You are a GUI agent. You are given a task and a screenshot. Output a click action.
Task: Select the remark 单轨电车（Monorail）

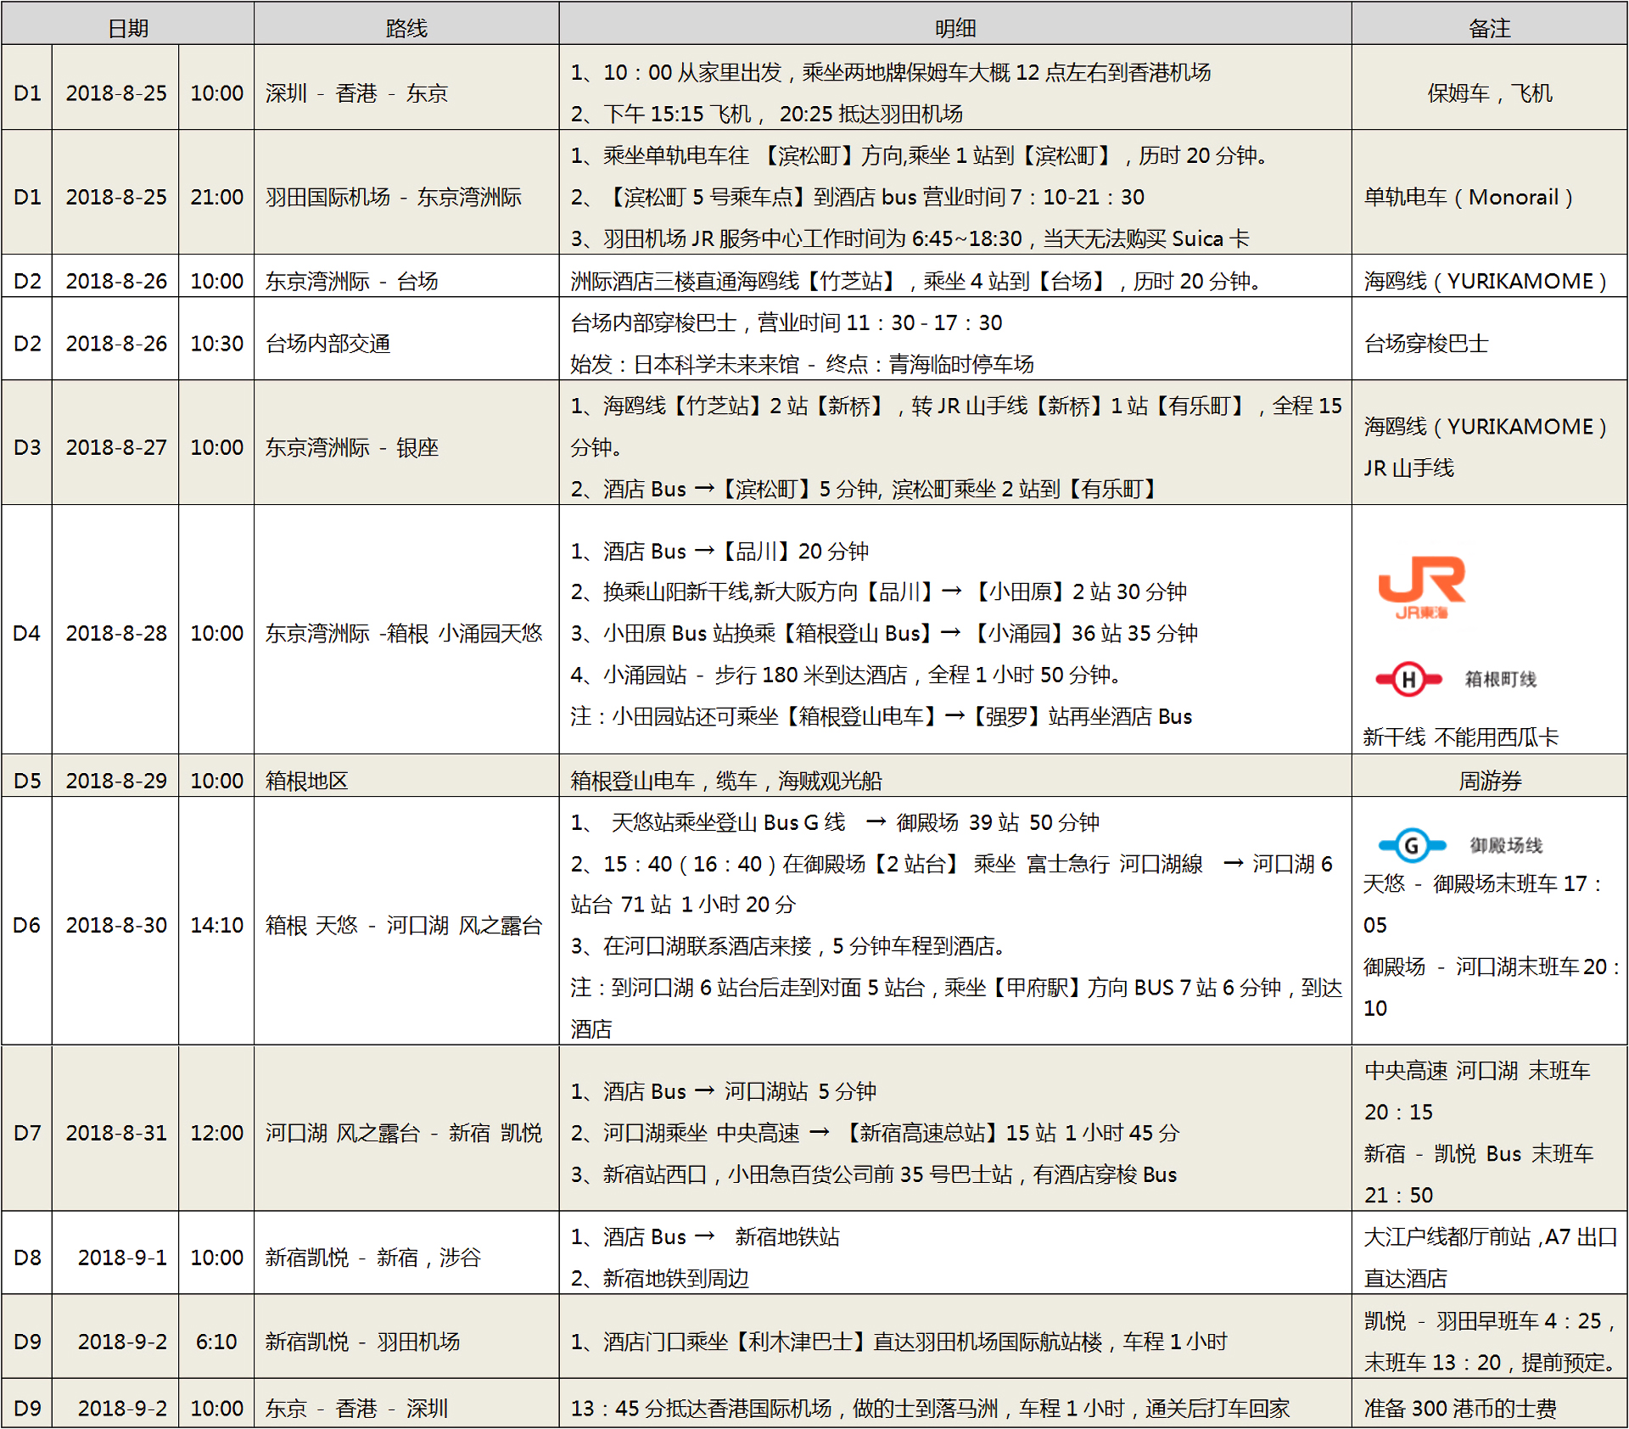1469,197
